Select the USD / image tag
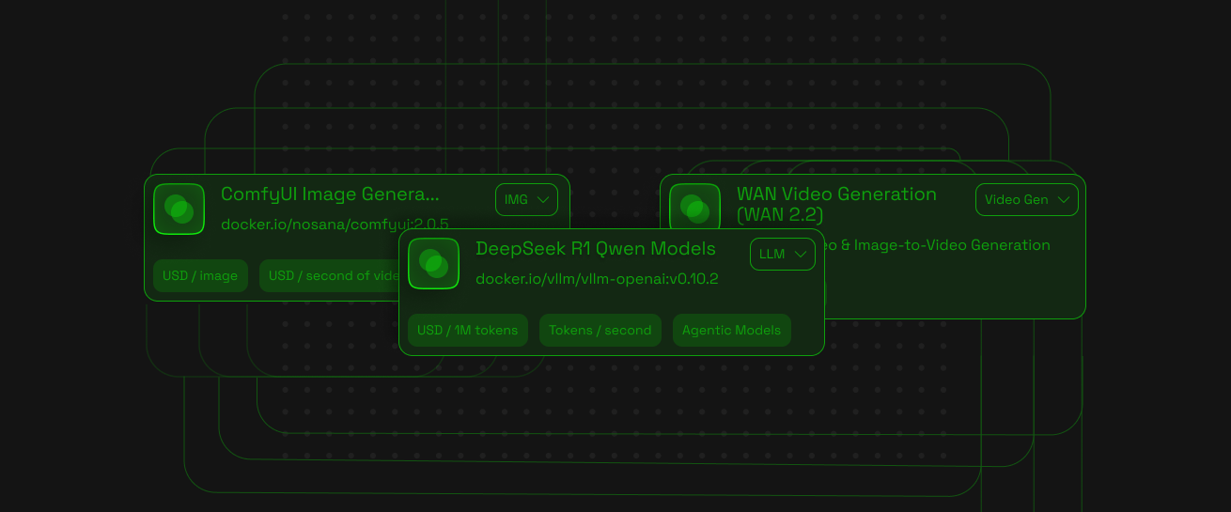Viewport: 1231px width, 512px height. point(200,276)
